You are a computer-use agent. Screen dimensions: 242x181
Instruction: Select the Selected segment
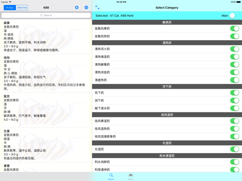[x=22, y=7]
